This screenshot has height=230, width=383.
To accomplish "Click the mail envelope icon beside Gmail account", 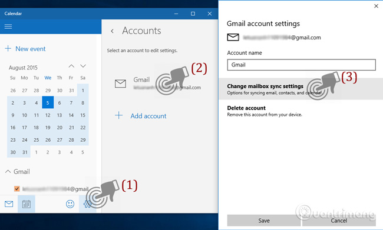I will [x=120, y=84].
